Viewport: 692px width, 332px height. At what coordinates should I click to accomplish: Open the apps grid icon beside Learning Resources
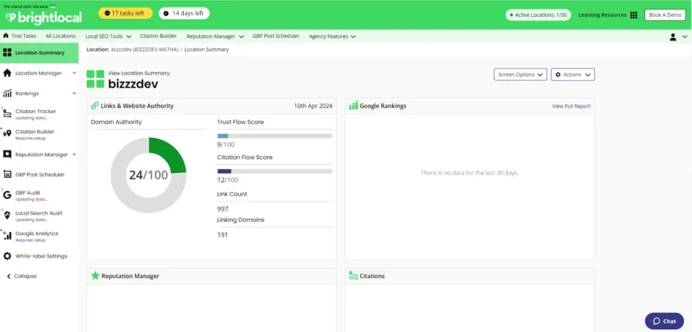pyautogui.click(x=634, y=15)
